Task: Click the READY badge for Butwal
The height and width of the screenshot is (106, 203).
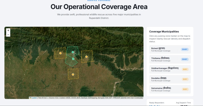Action: 185,49
